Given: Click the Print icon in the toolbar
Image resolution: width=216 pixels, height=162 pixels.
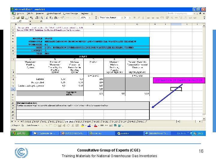Looking at the screenshot, I should [x=37, y=18].
